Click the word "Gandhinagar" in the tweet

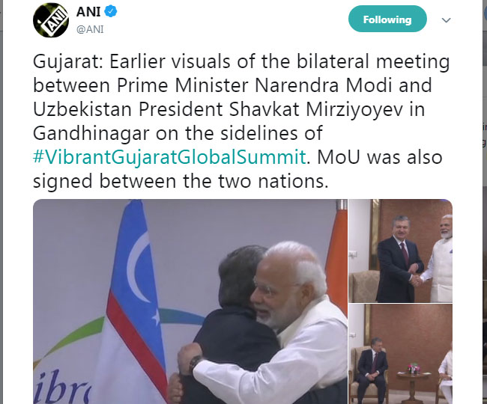tap(91, 133)
